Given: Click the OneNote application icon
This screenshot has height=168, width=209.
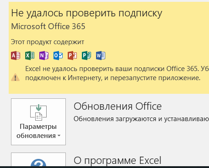Looking at the screenshot, I should 44,56.
